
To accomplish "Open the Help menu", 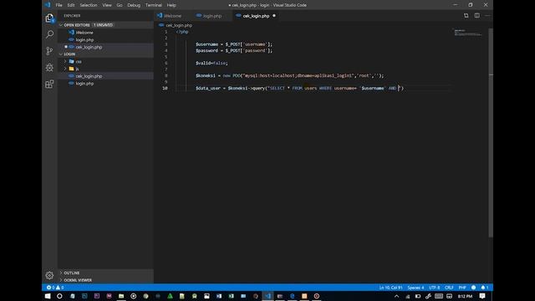I will click(171, 5).
